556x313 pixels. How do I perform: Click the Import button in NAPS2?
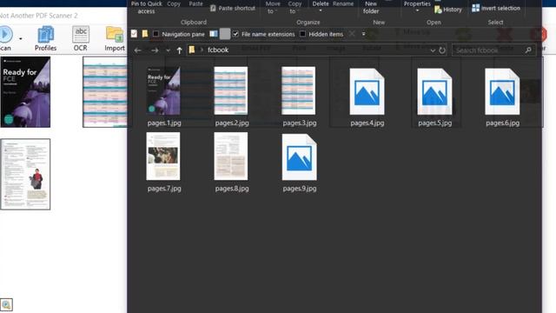[x=115, y=38]
